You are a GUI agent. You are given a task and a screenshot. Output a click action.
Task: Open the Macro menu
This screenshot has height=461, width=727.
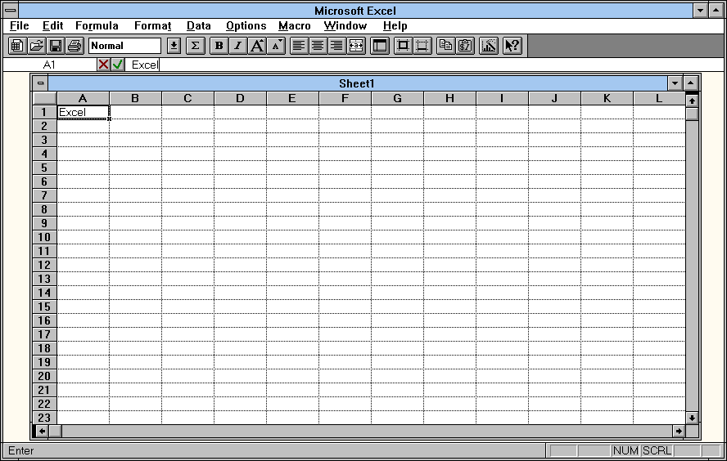point(295,26)
